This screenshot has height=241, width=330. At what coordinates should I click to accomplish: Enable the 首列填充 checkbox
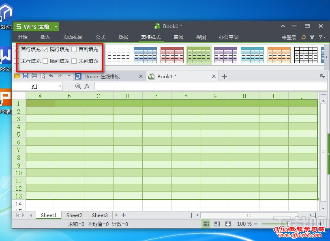coord(74,49)
